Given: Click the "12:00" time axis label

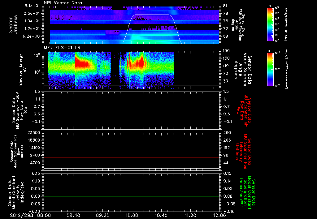Looking at the screenshot, I should [219, 215].
